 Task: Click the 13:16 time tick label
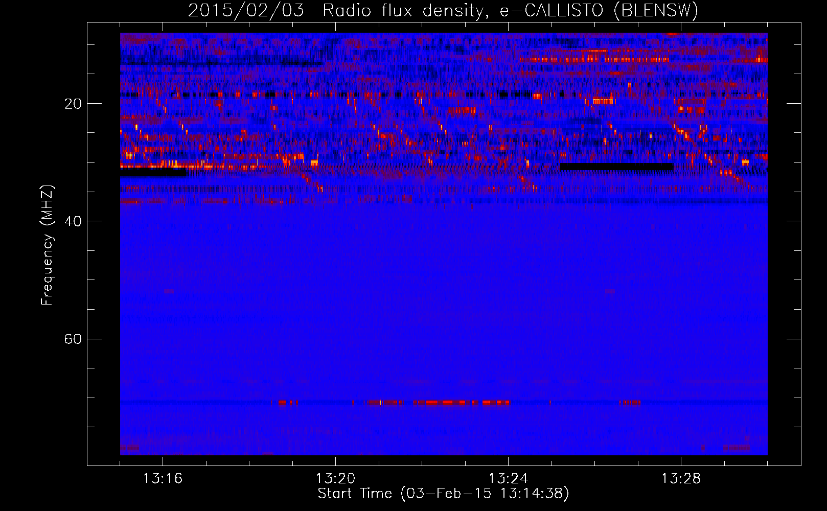point(163,478)
